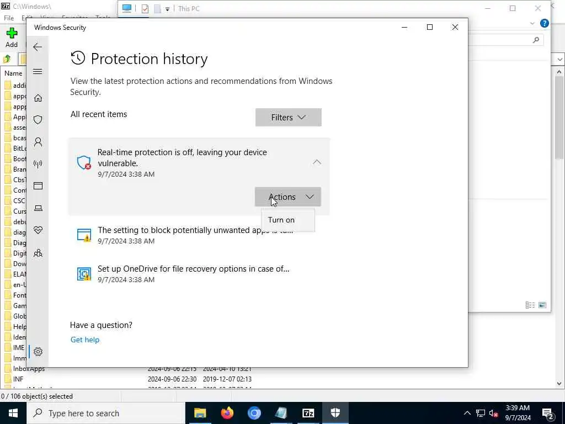The height and width of the screenshot is (424, 565).
Task: Click the network tray icon
Action: tap(481, 413)
